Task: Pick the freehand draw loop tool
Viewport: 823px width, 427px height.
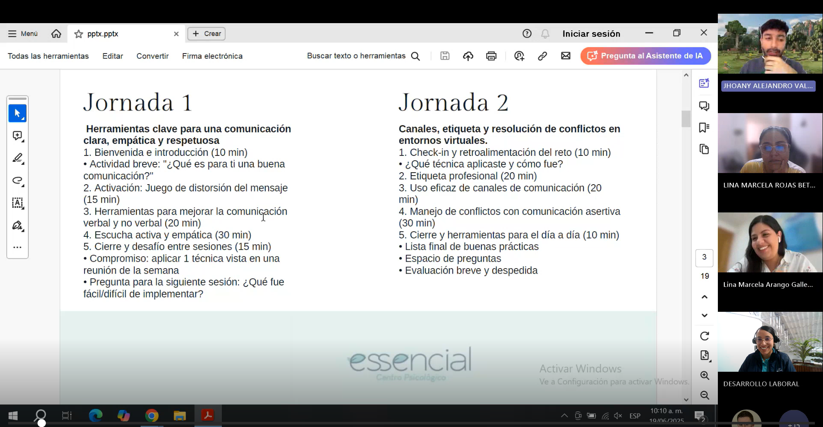Action: point(18,181)
